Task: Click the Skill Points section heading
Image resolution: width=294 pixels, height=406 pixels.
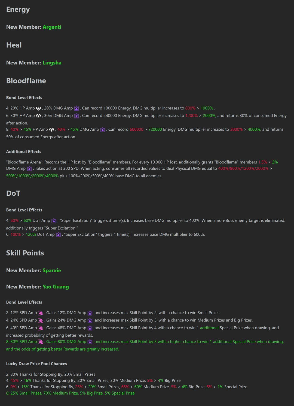Action: click(25, 253)
